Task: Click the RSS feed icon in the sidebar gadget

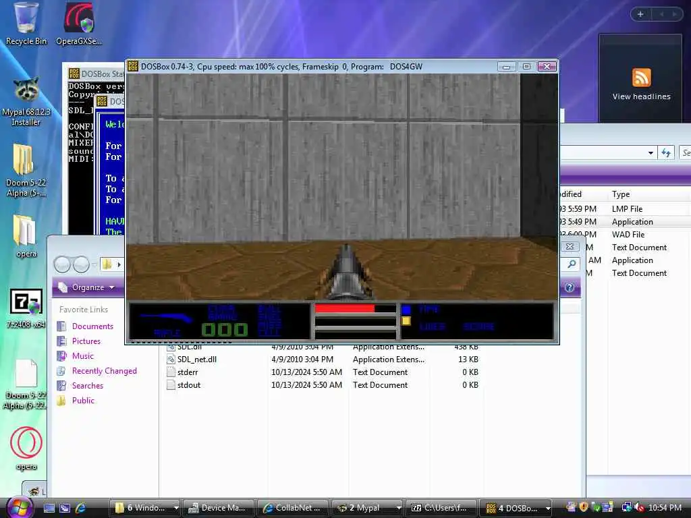Action: click(641, 78)
